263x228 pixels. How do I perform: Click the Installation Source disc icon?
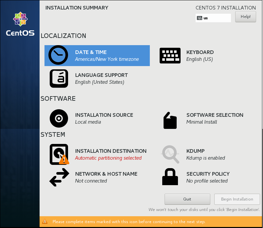[59, 118]
